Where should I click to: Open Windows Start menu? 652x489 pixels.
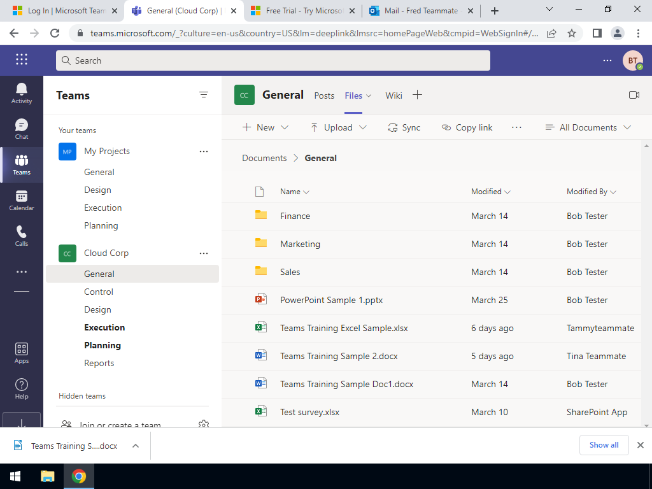(x=15, y=476)
